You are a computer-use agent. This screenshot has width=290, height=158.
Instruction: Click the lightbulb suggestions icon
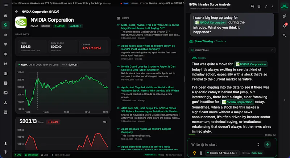click(194, 153)
